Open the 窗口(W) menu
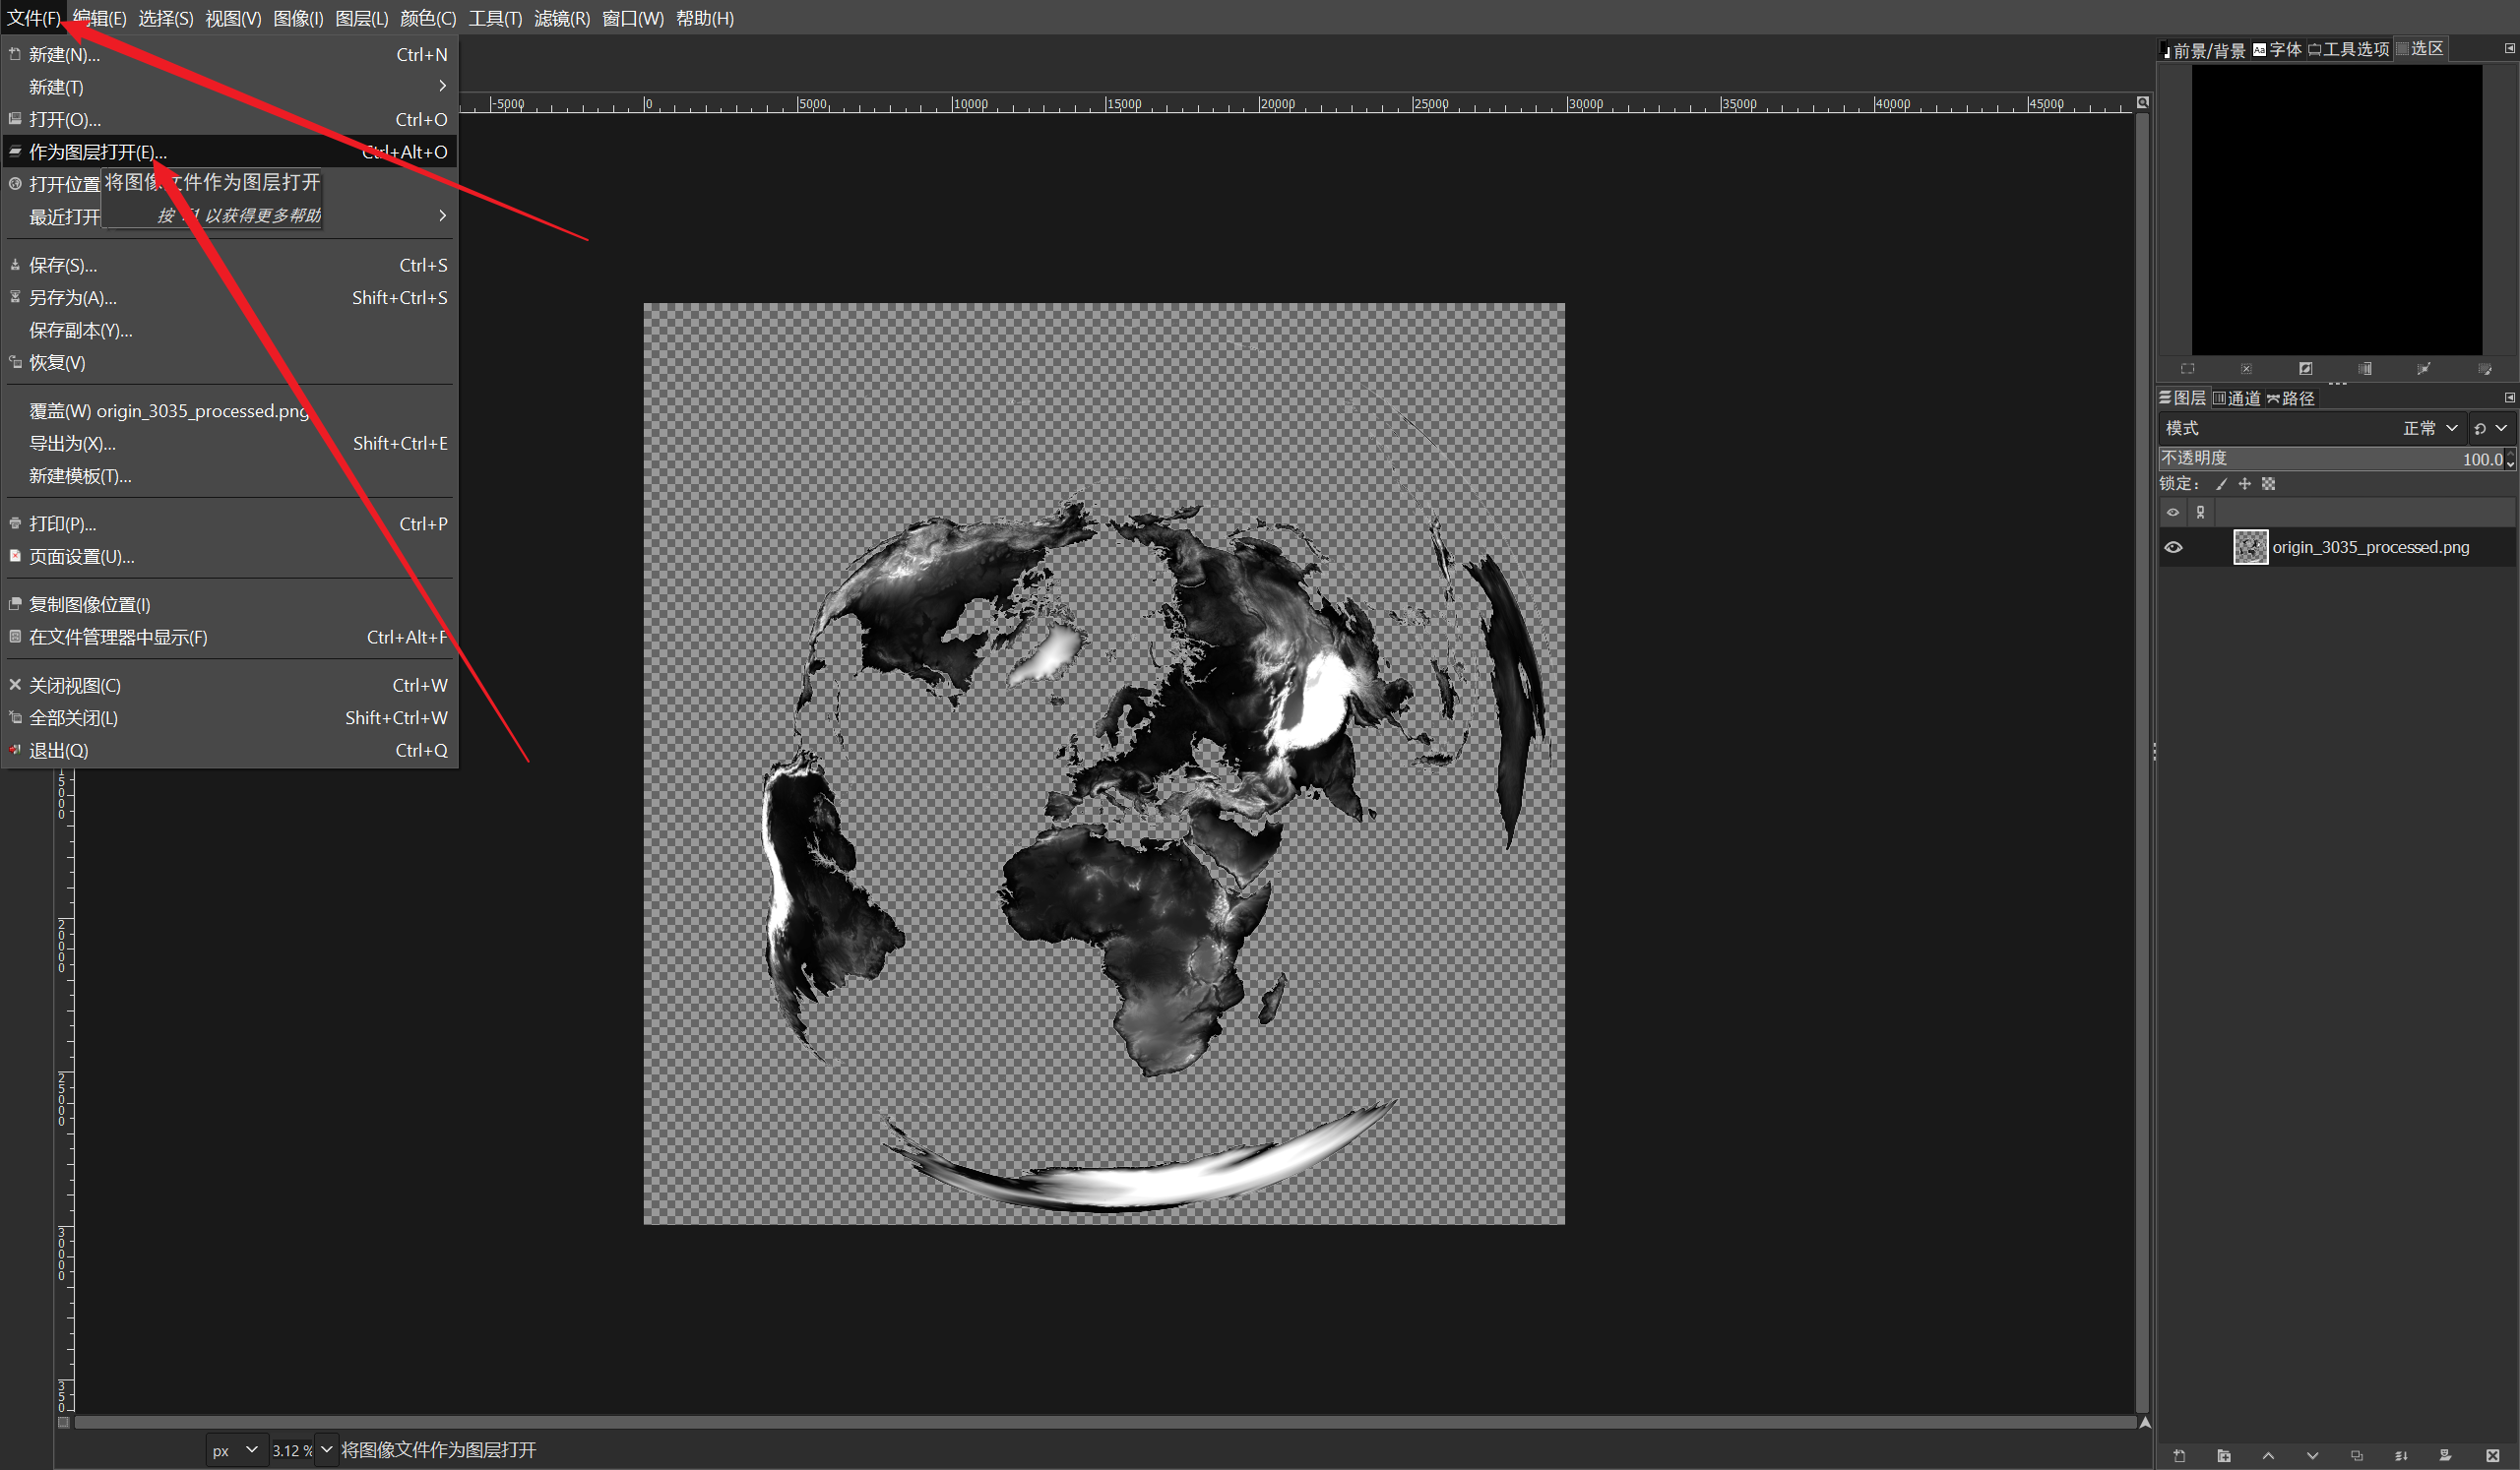The width and height of the screenshot is (2520, 1470). pyautogui.click(x=633, y=18)
